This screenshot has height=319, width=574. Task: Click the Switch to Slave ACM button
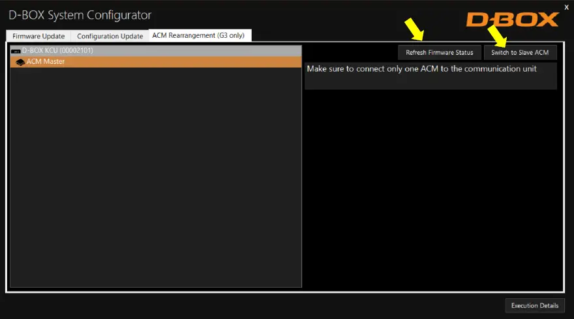[520, 53]
